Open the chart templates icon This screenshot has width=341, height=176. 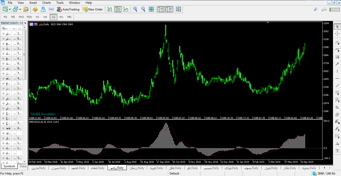pyautogui.click(x=178, y=9)
